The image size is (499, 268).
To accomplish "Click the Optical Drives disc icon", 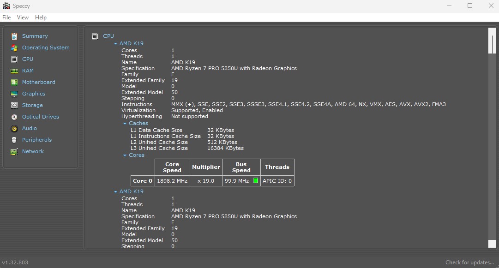I will 14,117.
